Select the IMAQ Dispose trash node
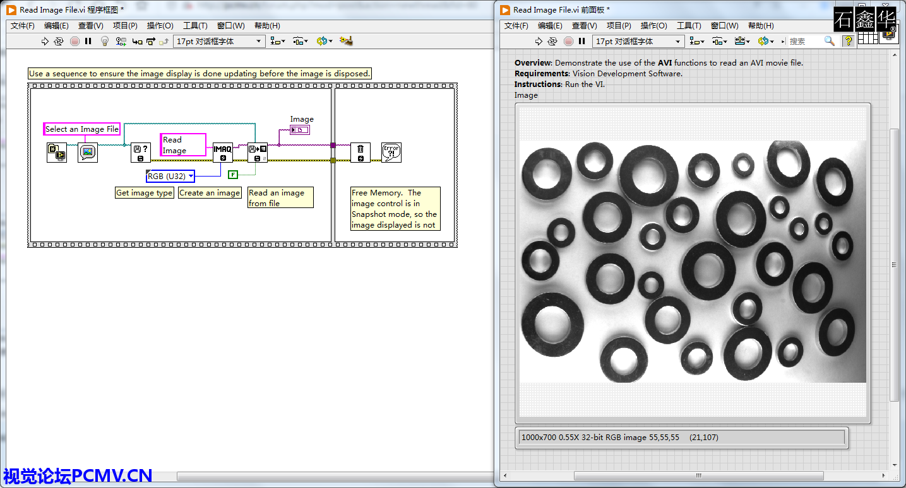This screenshot has height=488, width=906. point(361,153)
